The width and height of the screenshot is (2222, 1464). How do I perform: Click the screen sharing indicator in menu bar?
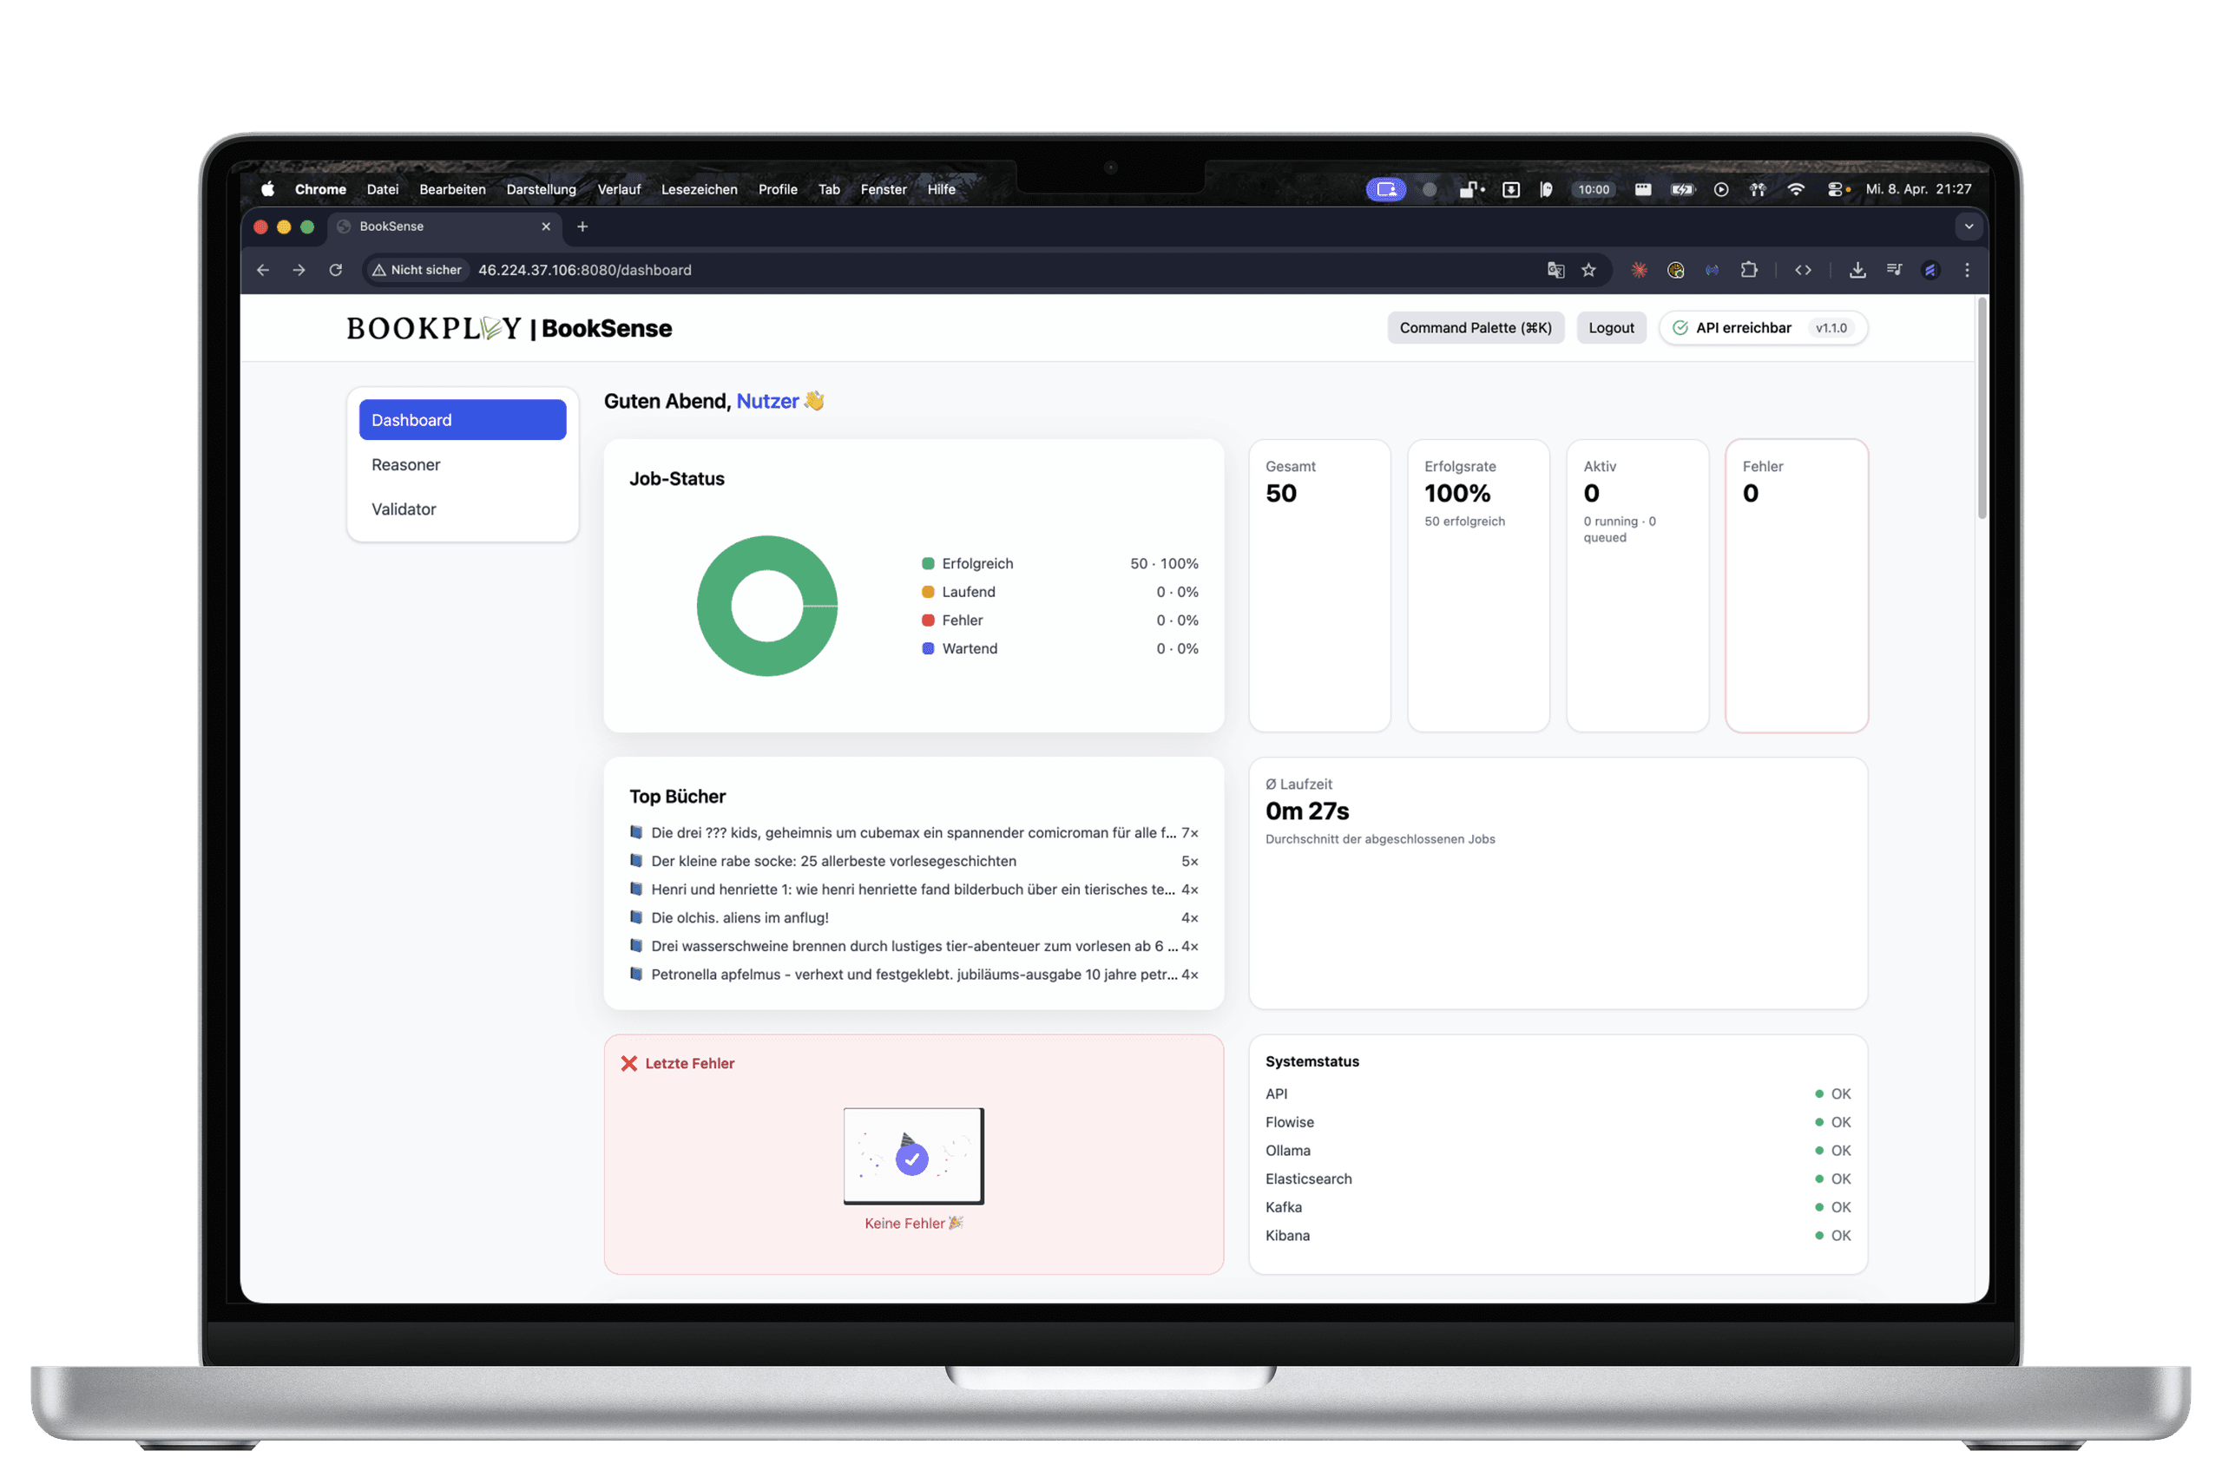tap(1386, 189)
